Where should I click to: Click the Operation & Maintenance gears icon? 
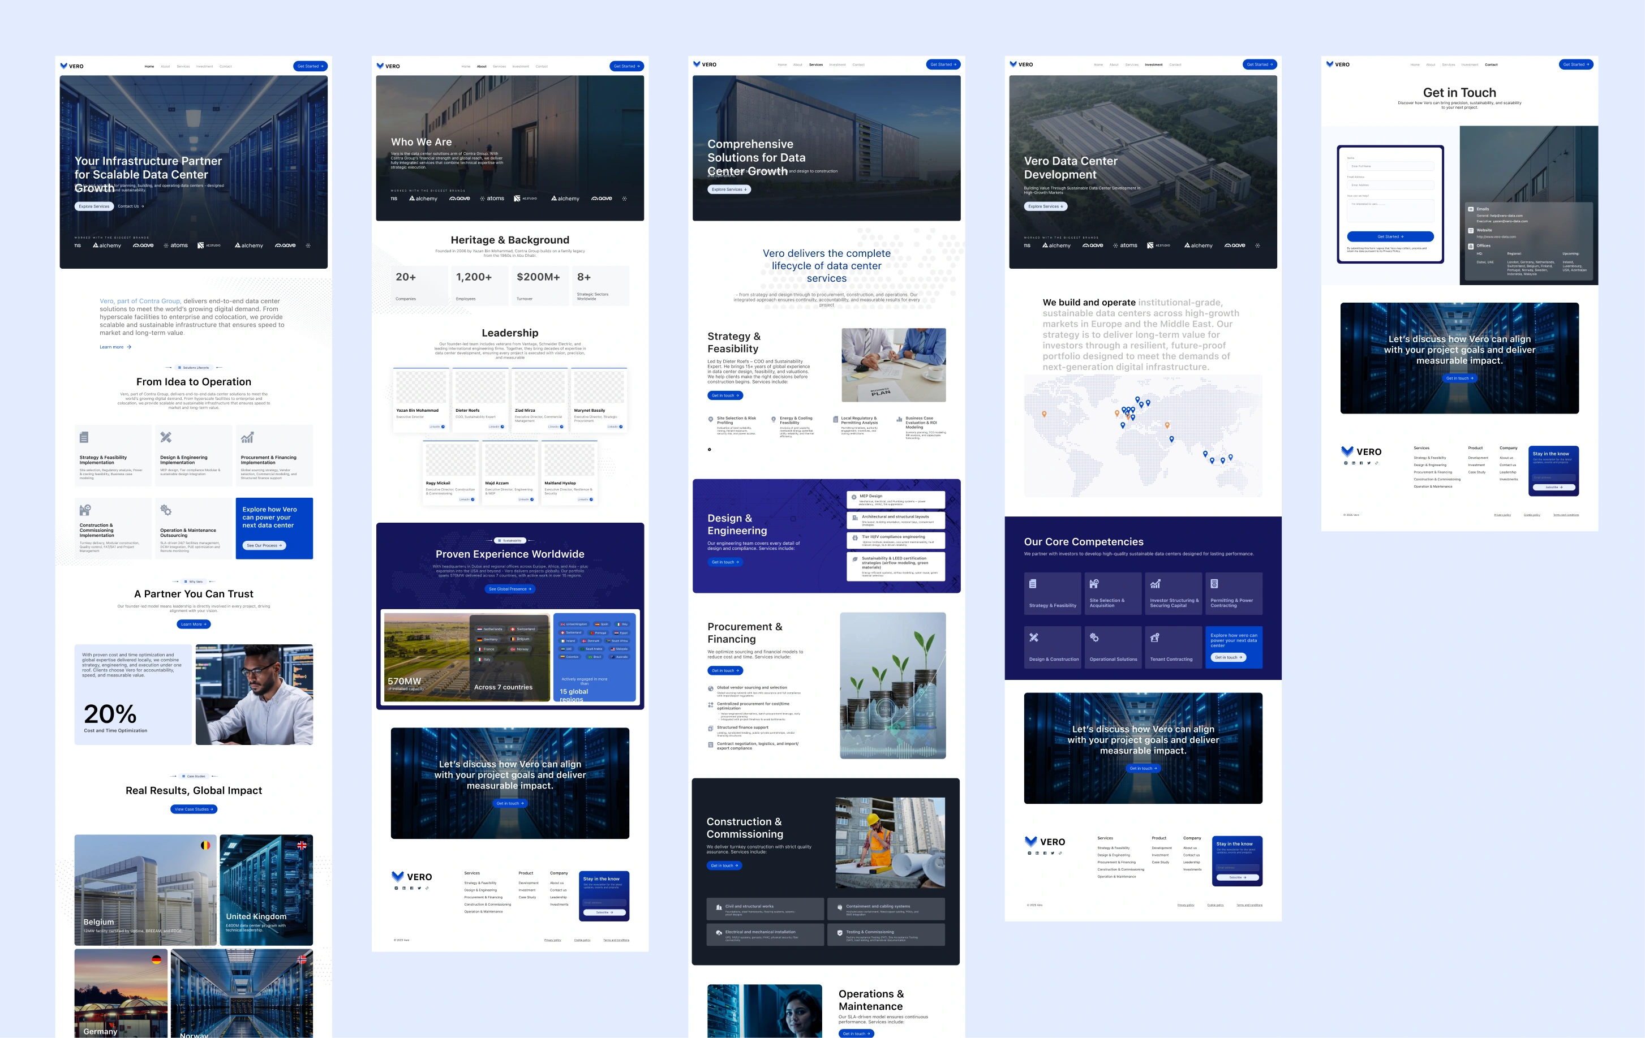click(x=165, y=510)
